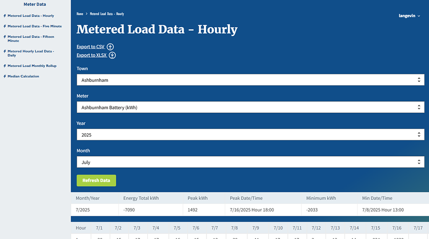Click lightning icon beside Metered Load Data - Five Minute
This screenshot has height=239, width=429.
(x=5, y=26)
